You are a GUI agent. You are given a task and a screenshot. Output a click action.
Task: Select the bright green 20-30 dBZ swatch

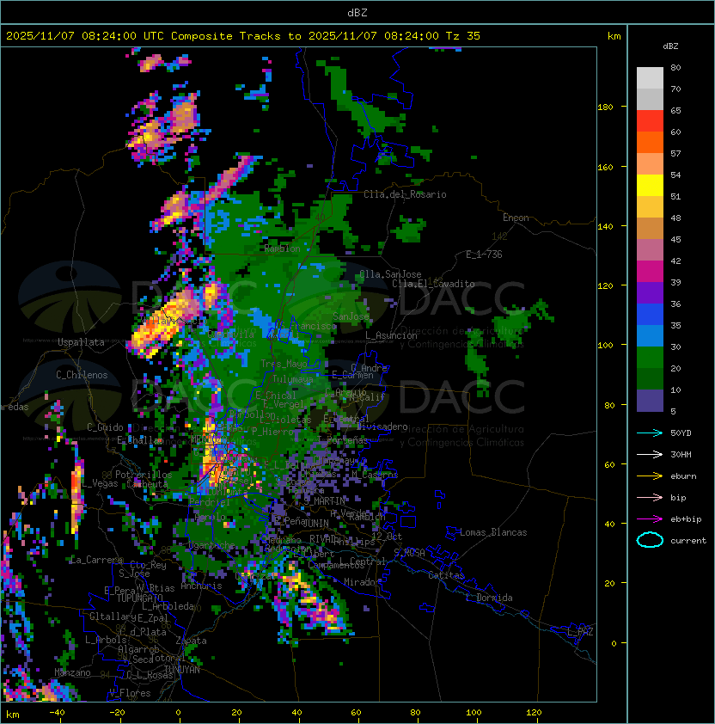tap(650, 358)
